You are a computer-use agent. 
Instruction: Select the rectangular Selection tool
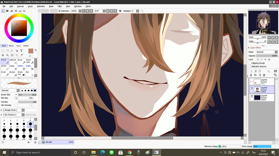pyautogui.click(x=3, y=51)
